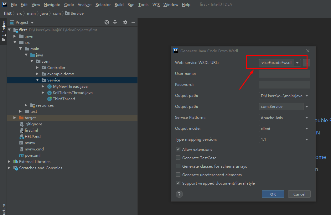This screenshot has height=215, width=331.
Task: Close the Generate Java Code From Wsdl dialog
Action: click(x=308, y=51)
